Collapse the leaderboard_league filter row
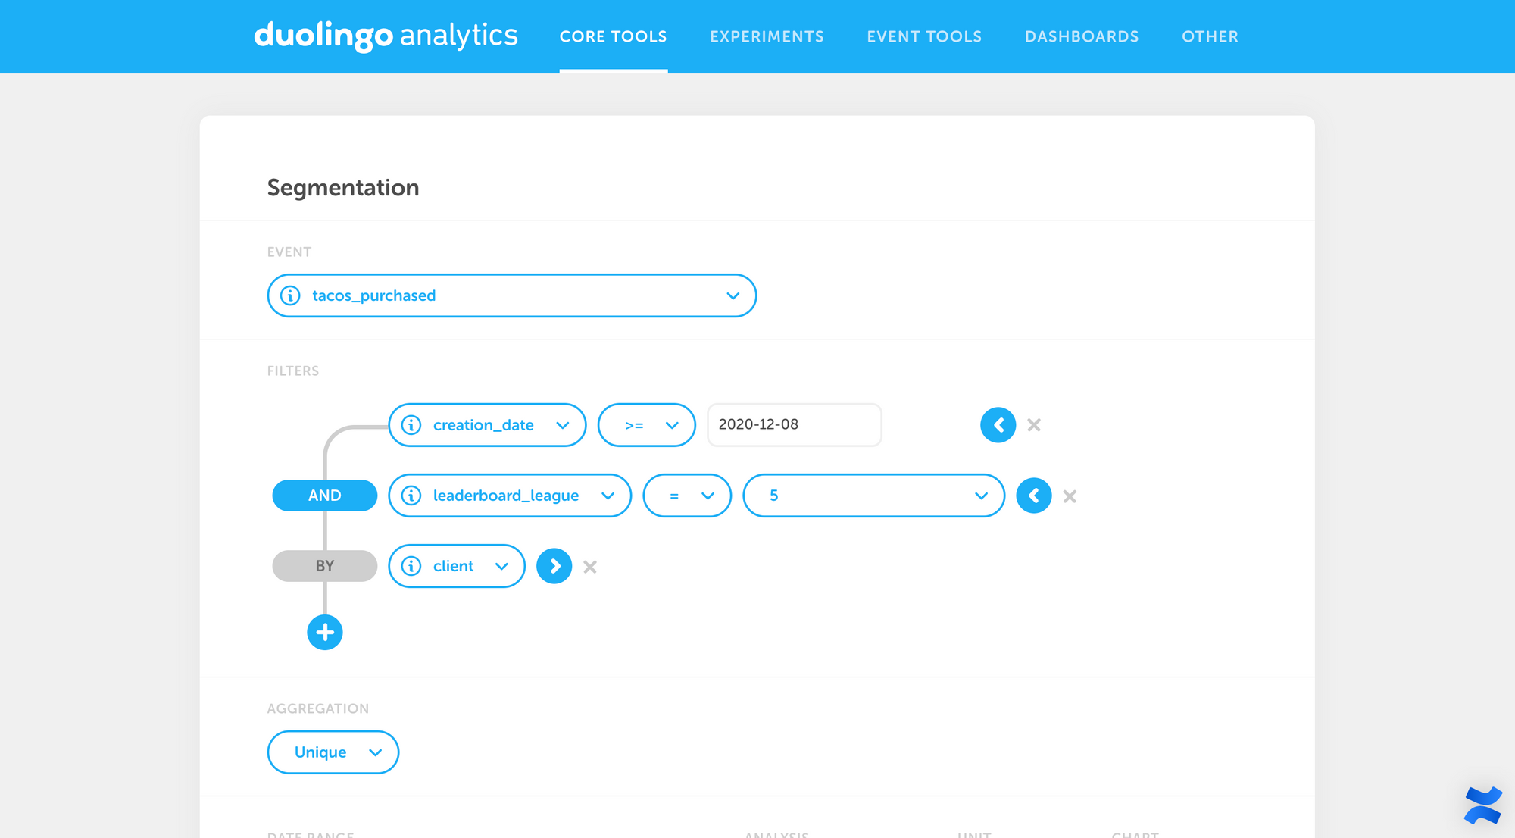Screen dimensions: 1515x838 pos(1034,496)
